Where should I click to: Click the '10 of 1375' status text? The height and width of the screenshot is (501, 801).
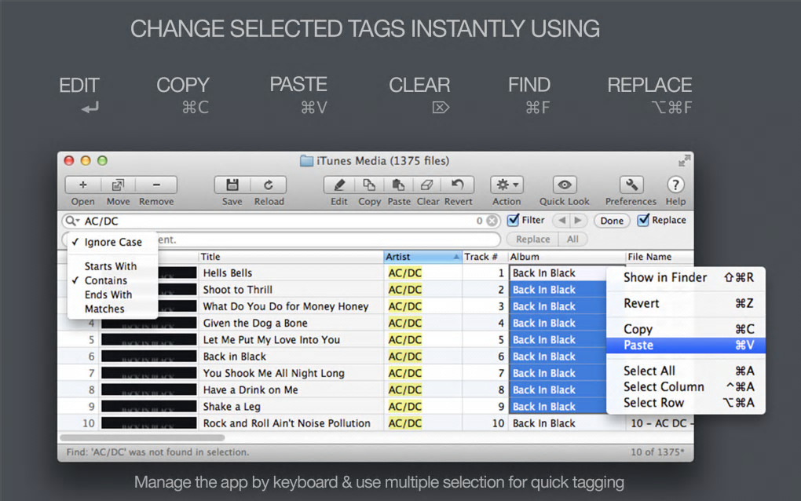coord(657,452)
